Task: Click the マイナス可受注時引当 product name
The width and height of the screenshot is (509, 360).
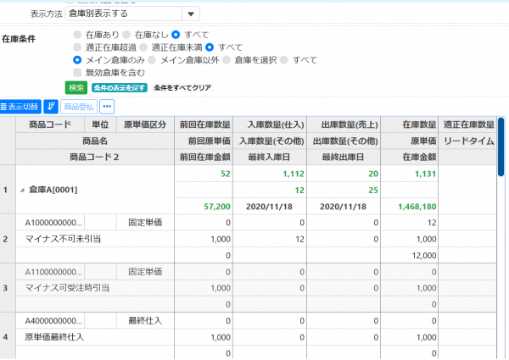Action: pos(67,288)
